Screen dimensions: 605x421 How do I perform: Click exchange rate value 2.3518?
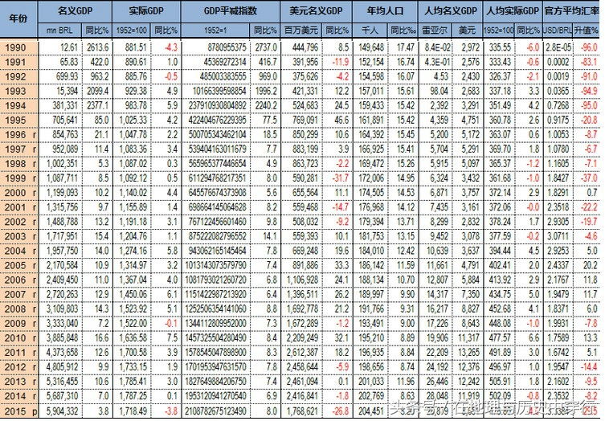(x=558, y=207)
